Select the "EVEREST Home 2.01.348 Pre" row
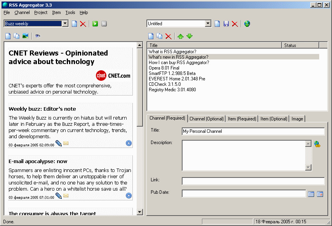The width and height of the screenshot is (332, 226). point(234,79)
